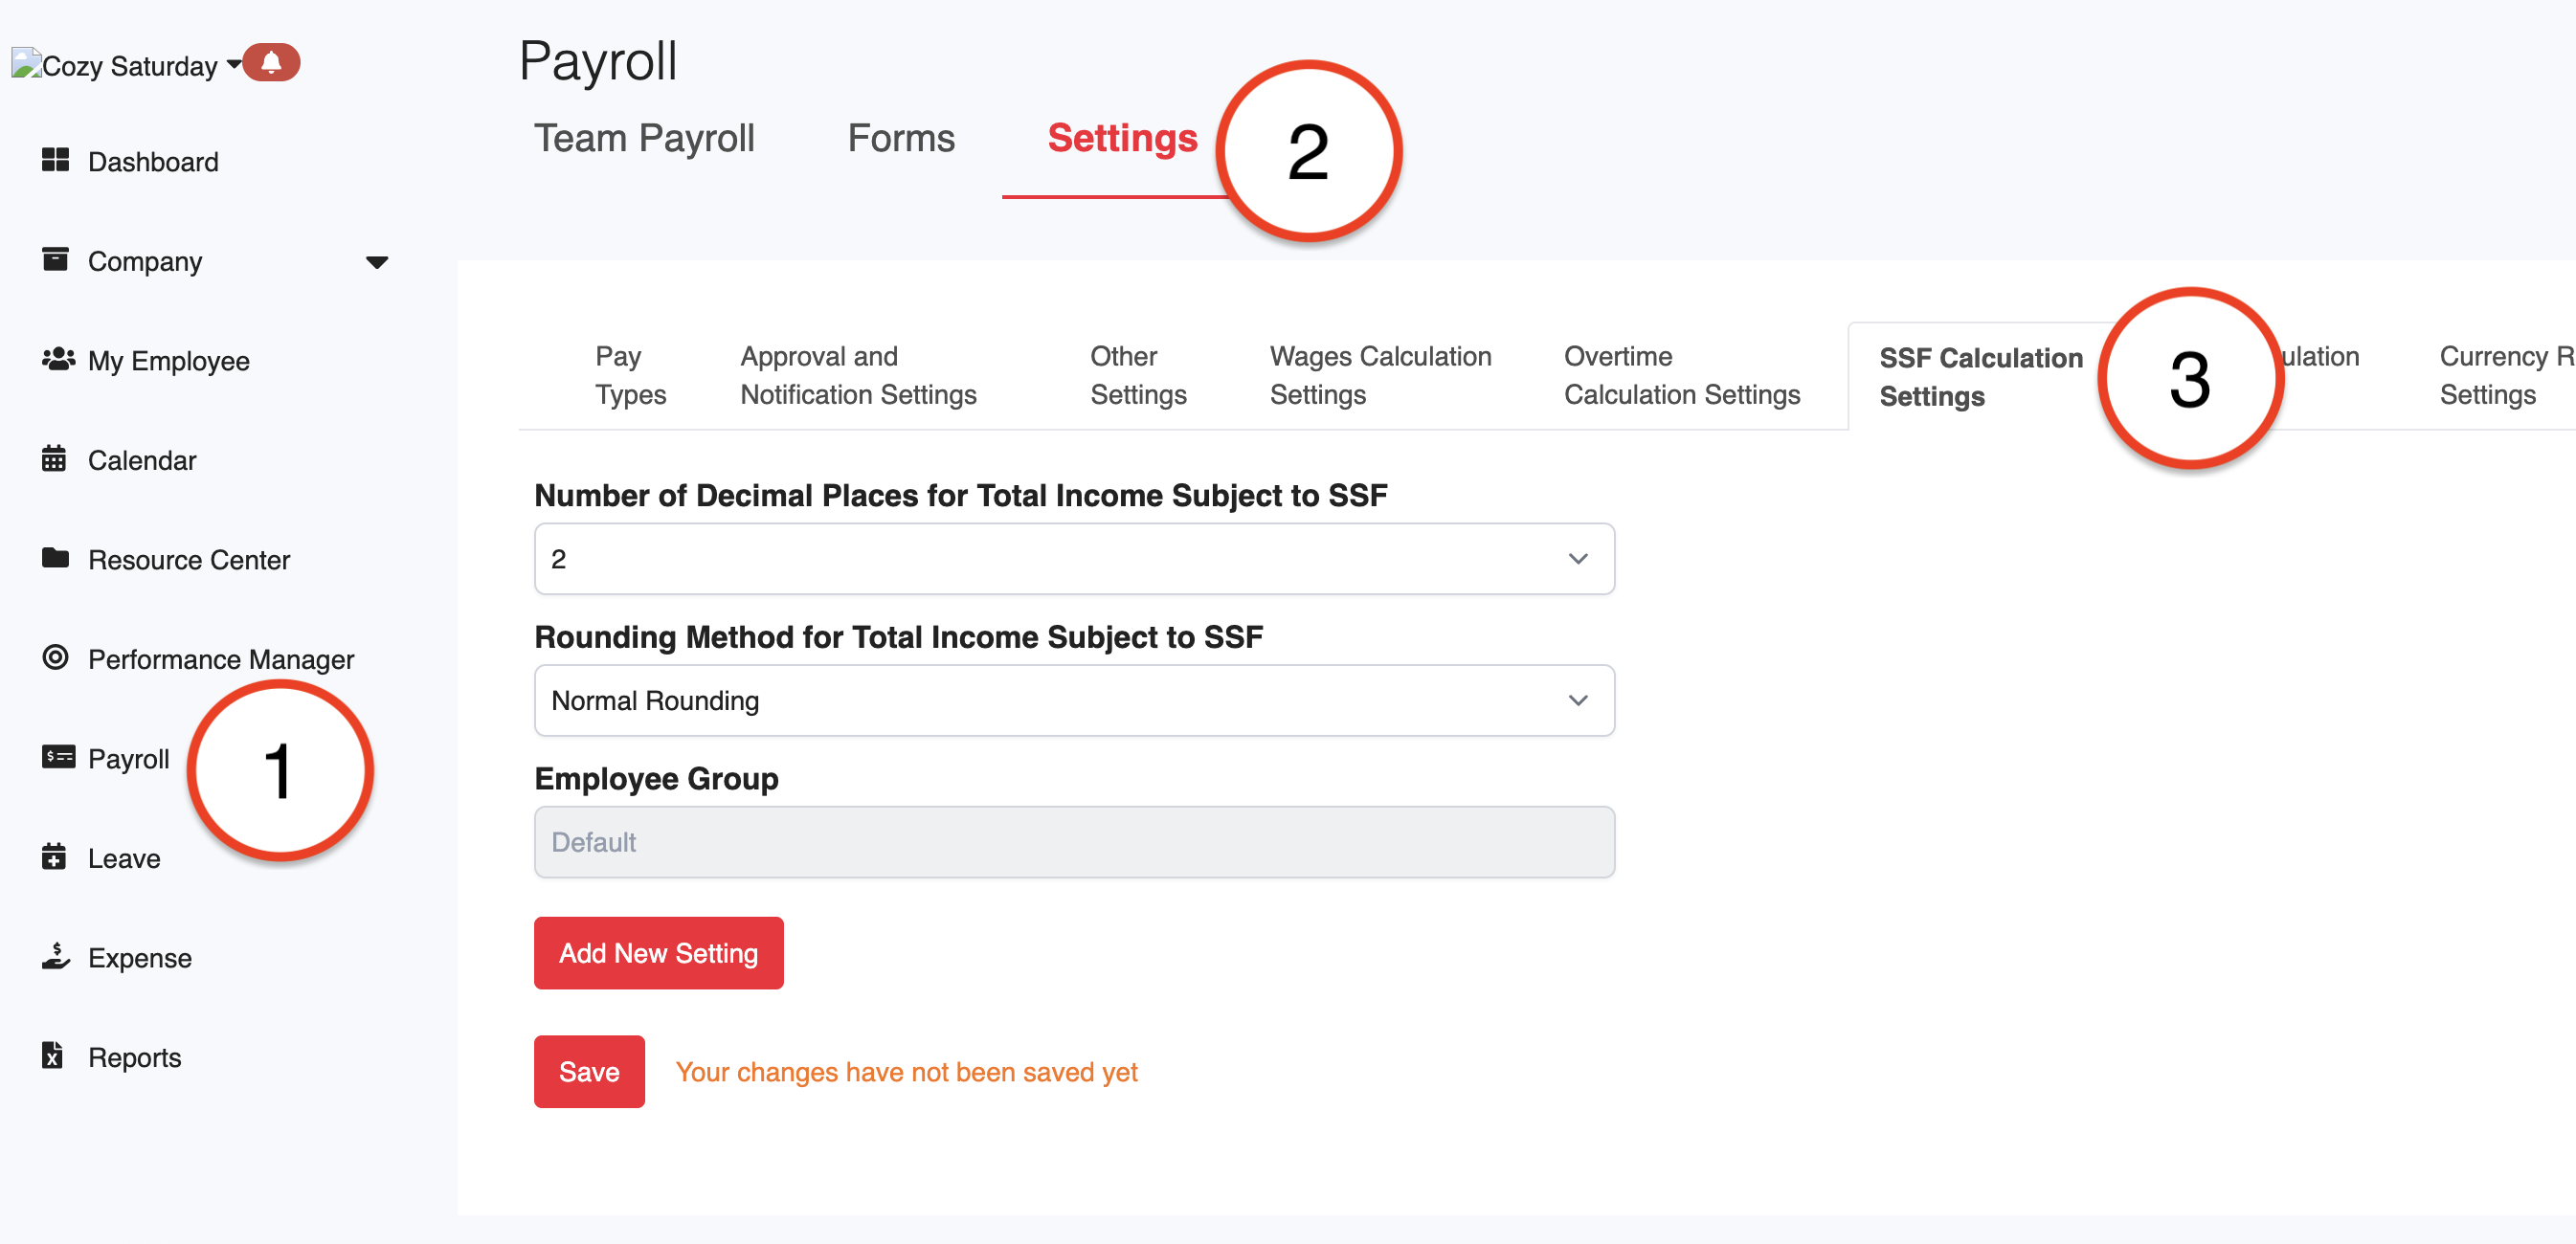This screenshot has height=1244, width=2576.
Task: Click the Employee Group Default field
Action: (x=1073, y=842)
